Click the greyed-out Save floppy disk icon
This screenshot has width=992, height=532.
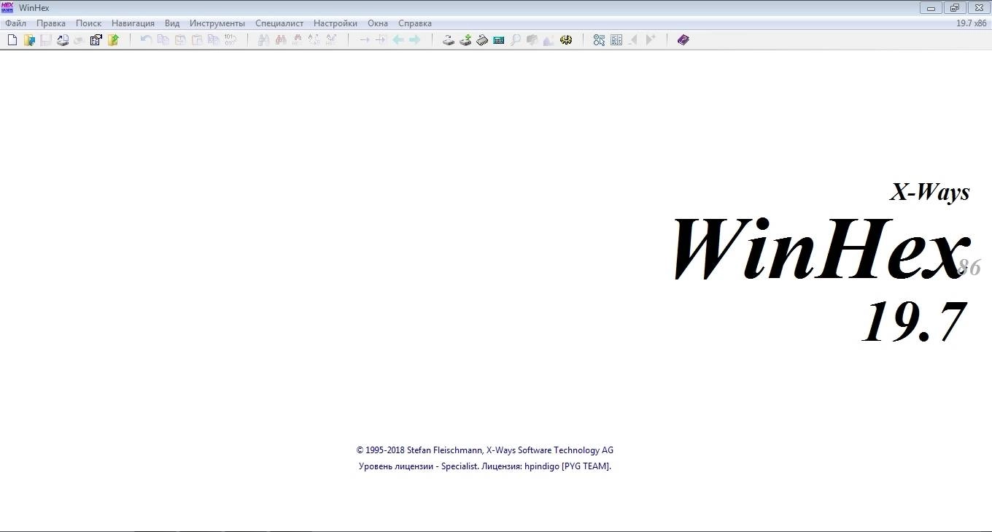(46, 40)
